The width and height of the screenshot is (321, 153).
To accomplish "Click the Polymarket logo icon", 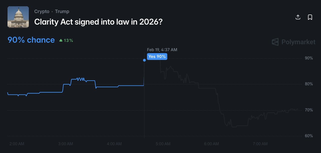I will click(275, 42).
